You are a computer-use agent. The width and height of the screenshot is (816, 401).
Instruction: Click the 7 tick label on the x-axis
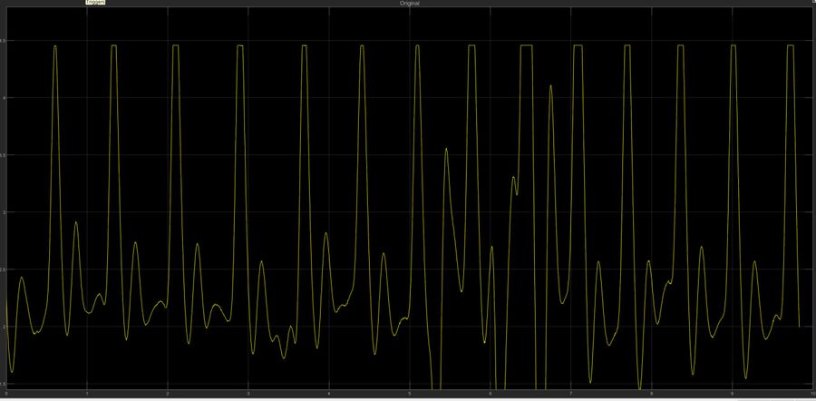[570, 395]
